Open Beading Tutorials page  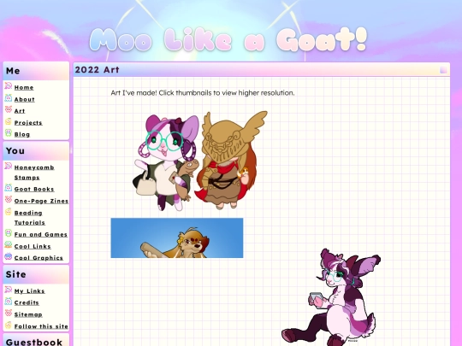[x=29, y=218]
